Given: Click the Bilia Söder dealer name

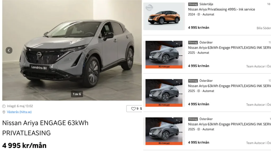Looking at the screenshot, I should [264, 28].
